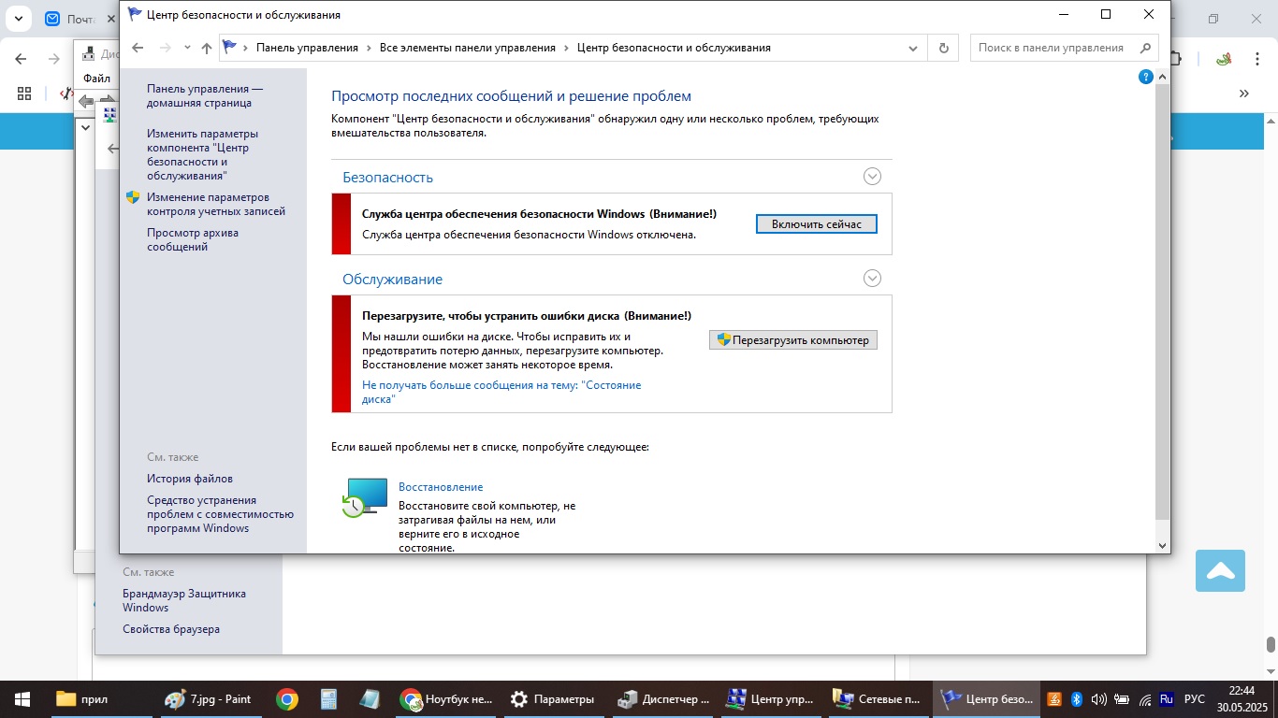
Task: Open the notepad-like taskbar app icon
Action: (x=369, y=699)
